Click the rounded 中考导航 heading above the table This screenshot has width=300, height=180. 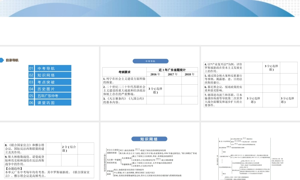coord(150,61)
